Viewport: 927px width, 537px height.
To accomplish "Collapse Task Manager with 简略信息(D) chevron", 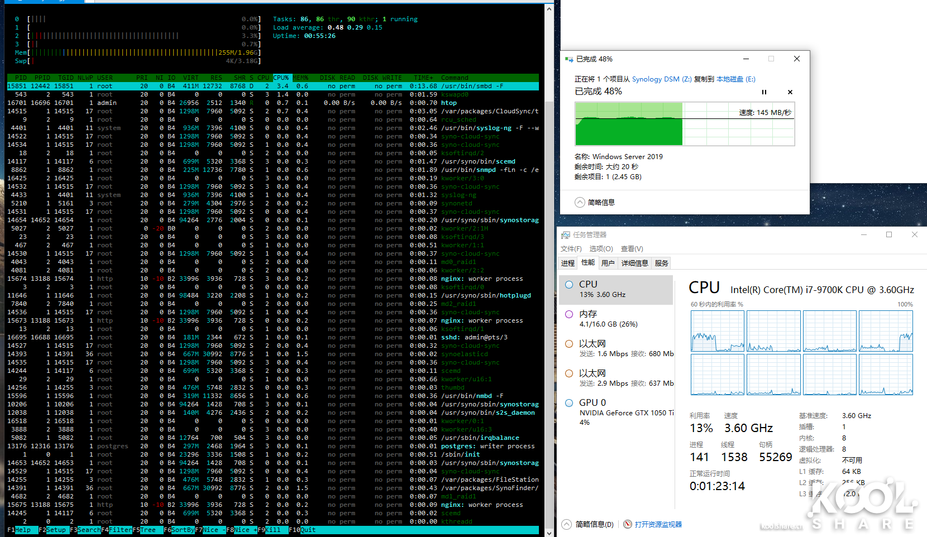I will click(567, 524).
